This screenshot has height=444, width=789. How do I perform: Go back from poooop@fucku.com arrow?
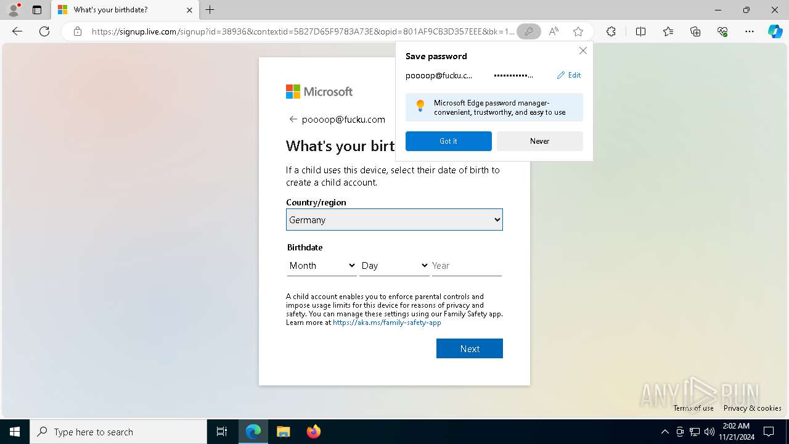(293, 120)
